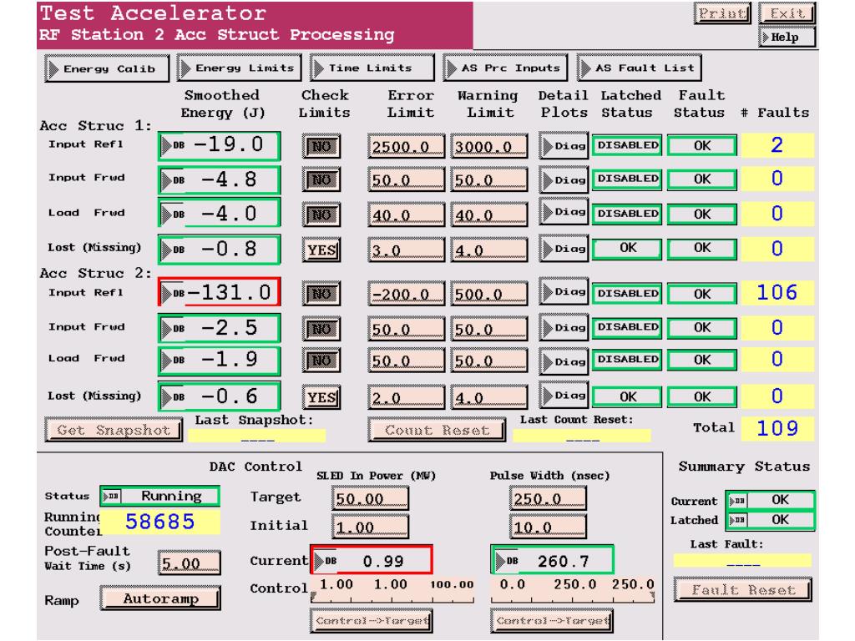Image resolution: width=855 pixels, height=641 pixels.
Task: Click DB arrow beside -4.8 energy
Action: 173,180
